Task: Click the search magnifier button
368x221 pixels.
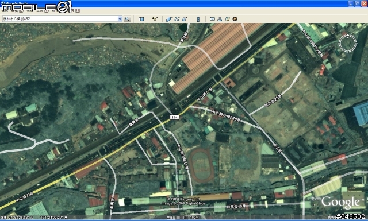Action: tap(127, 19)
